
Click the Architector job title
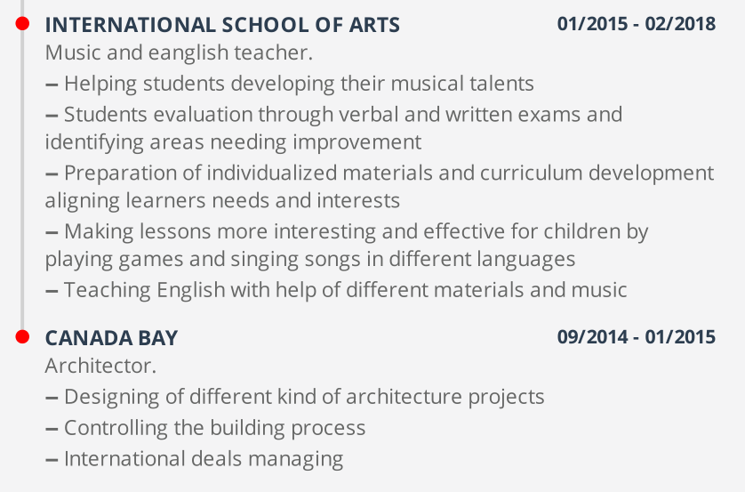(100, 367)
